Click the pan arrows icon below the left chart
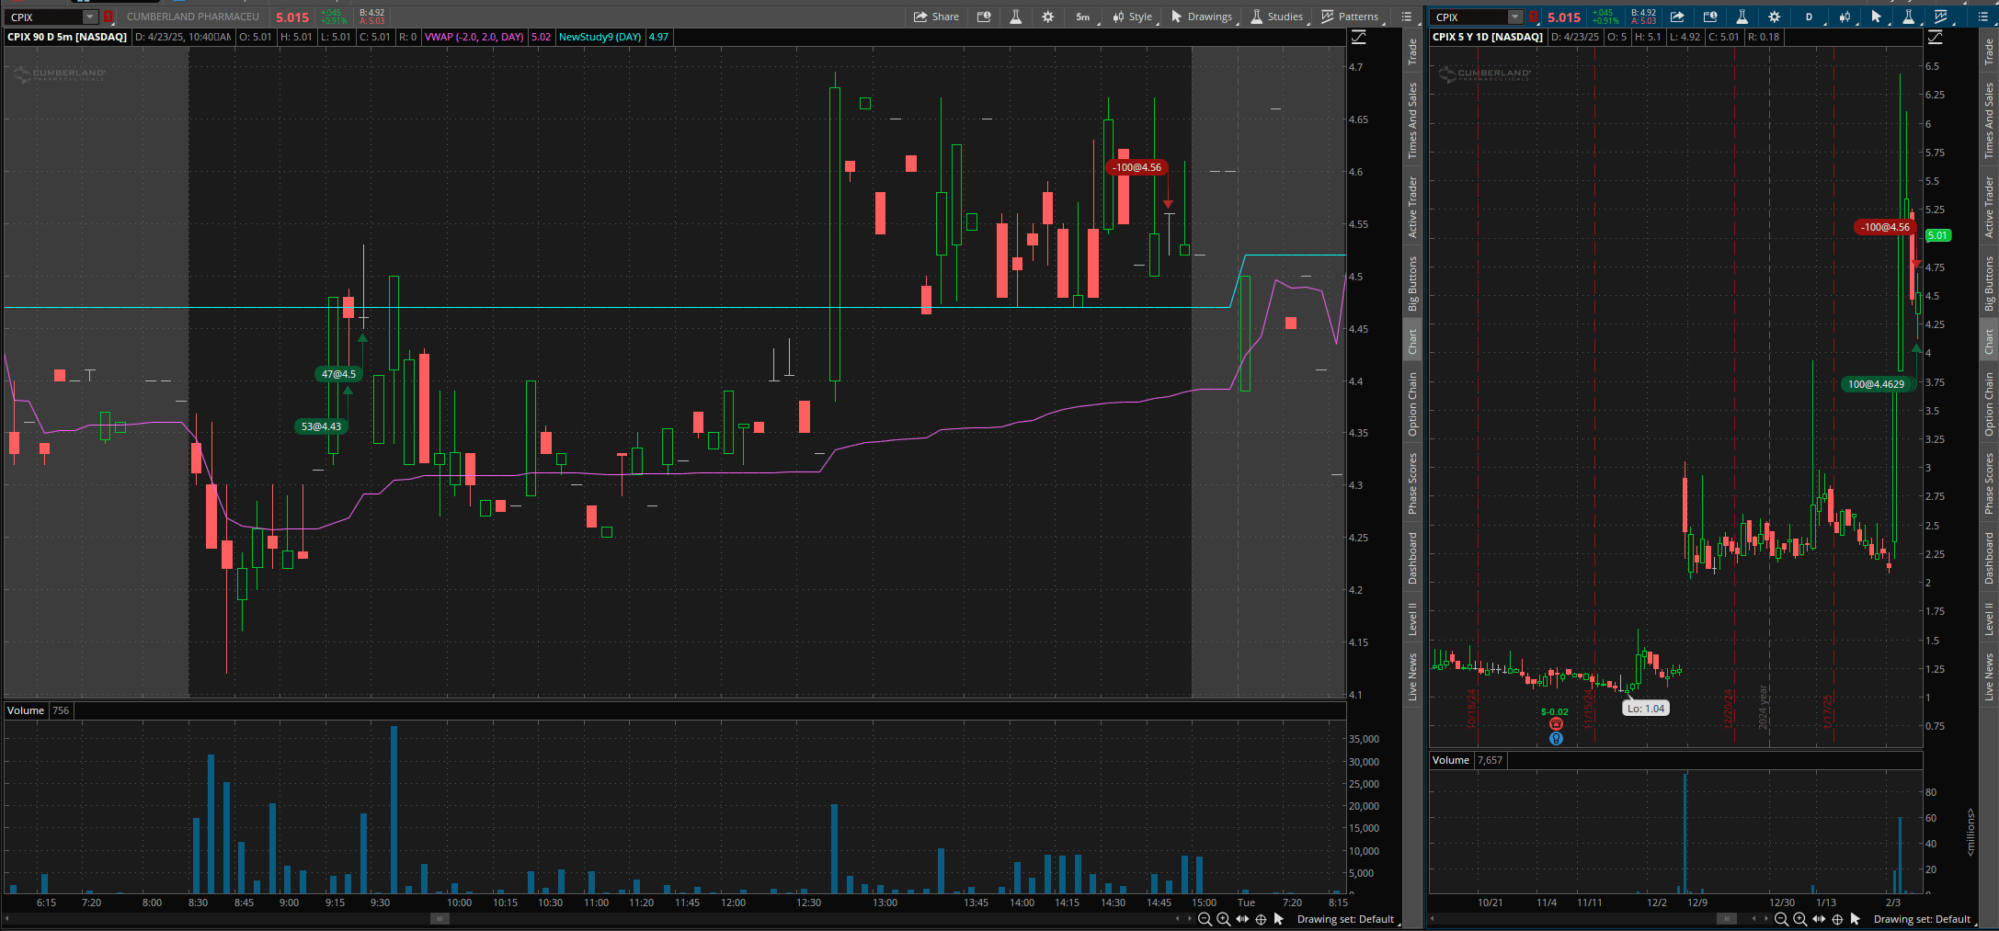This screenshot has width=1999, height=931. coord(1242,919)
